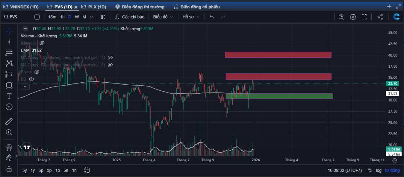Select the crosshair cursor tool
The width and height of the screenshot is (404, 177).
(x=9, y=31)
